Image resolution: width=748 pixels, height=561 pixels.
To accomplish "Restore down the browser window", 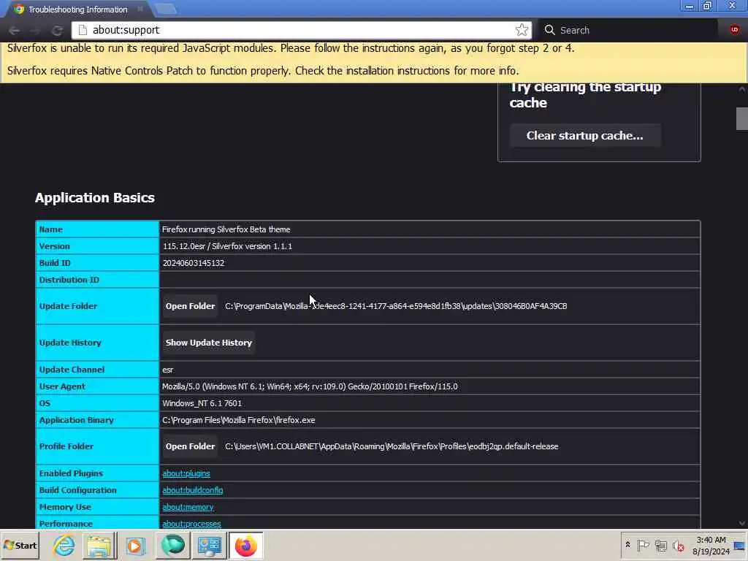I will click(x=707, y=6).
